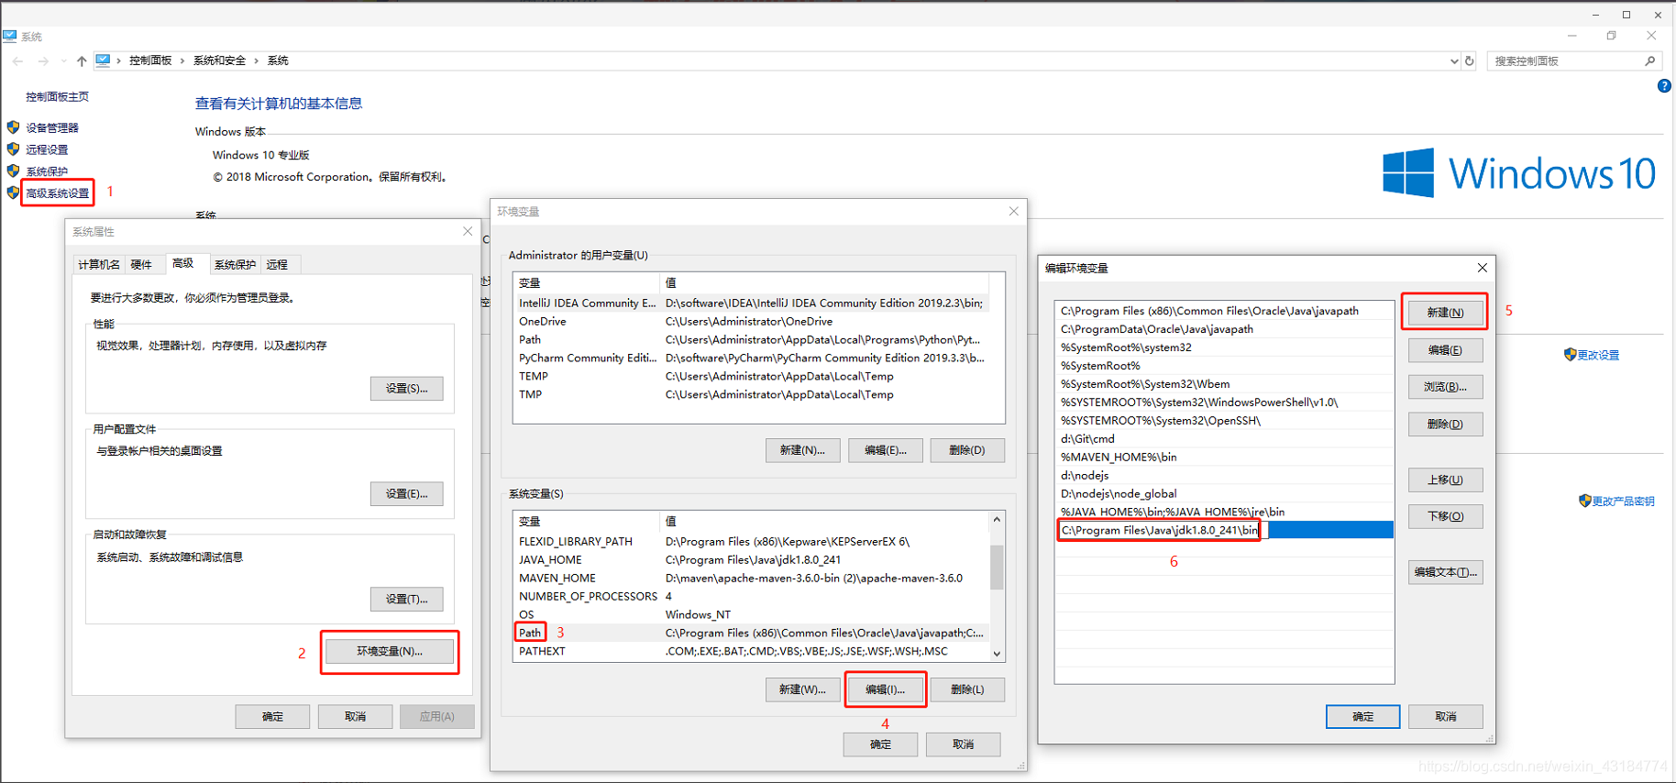This screenshot has height=783, width=1676.
Task: Select user variable TEMP row
Action: tap(752, 376)
